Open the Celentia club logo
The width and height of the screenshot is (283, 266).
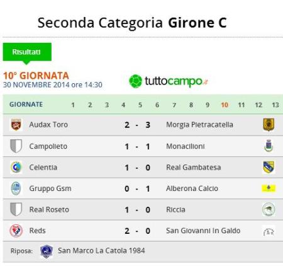click(x=16, y=167)
